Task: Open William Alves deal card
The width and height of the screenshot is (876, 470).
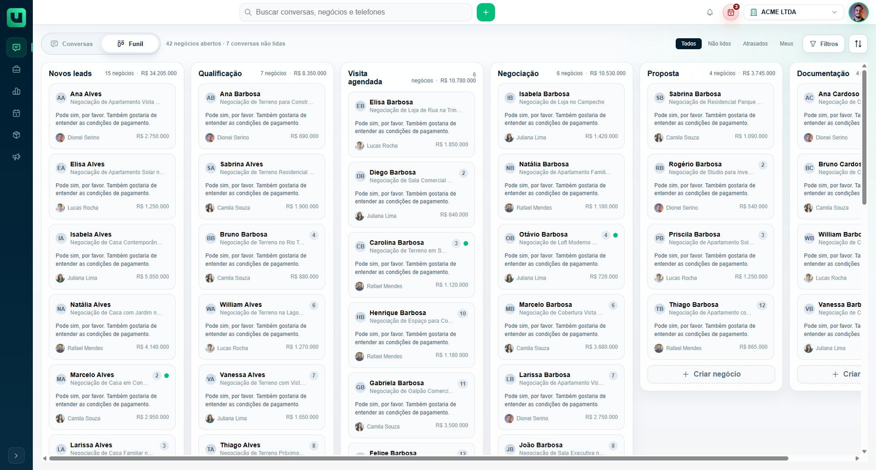Action: [x=262, y=327]
